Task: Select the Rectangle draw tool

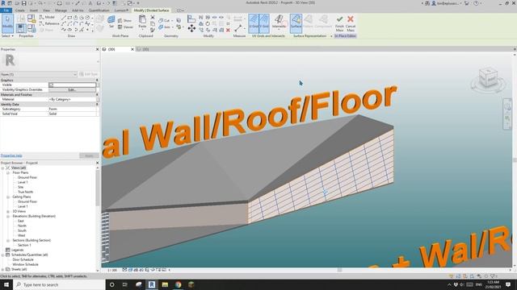Action: click(x=69, y=18)
